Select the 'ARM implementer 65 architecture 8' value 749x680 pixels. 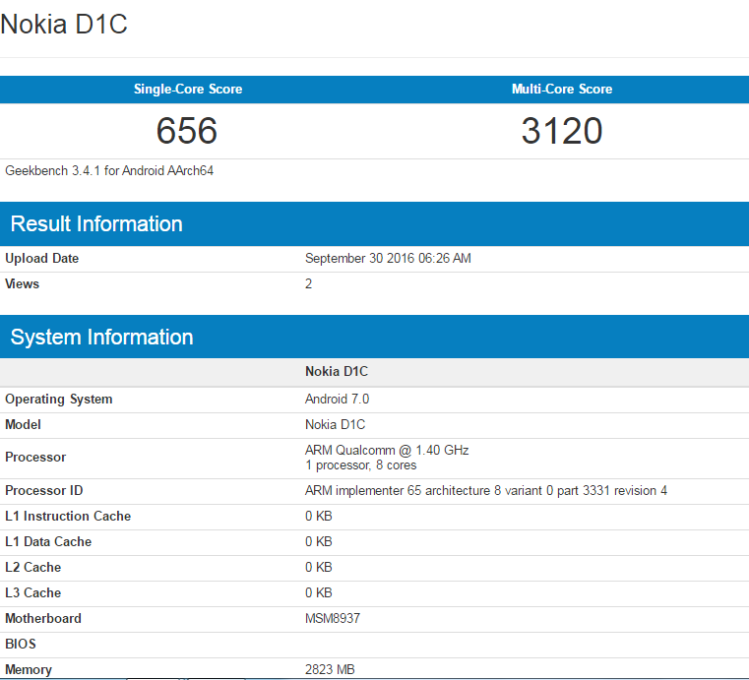tap(486, 490)
